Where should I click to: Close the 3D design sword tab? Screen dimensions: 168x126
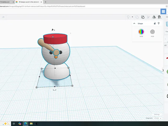41,2
